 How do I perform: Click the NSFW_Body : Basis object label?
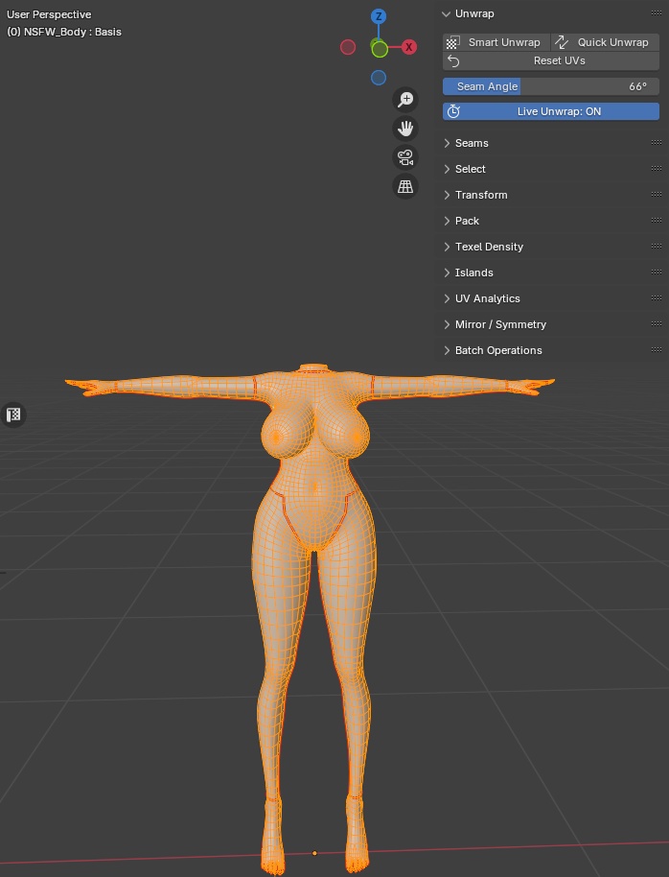(x=64, y=32)
